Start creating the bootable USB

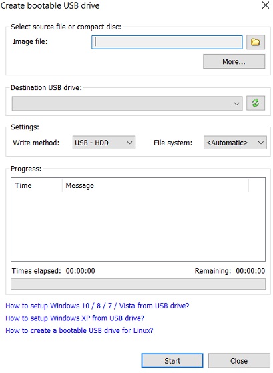point(172,360)
